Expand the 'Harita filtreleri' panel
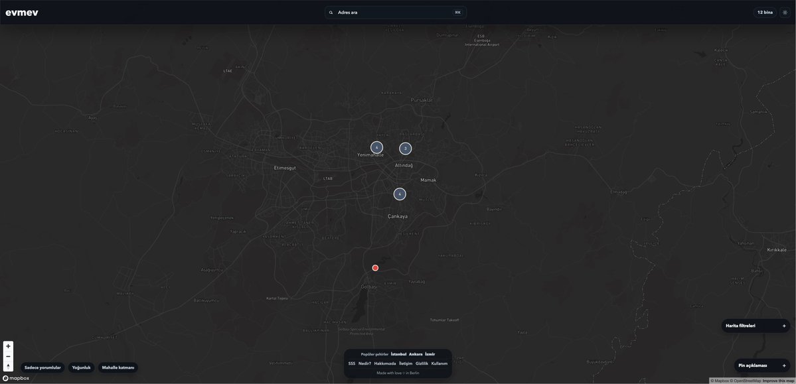Image resolution: width=796 pixels, height=384 pixels. [756, 326]
